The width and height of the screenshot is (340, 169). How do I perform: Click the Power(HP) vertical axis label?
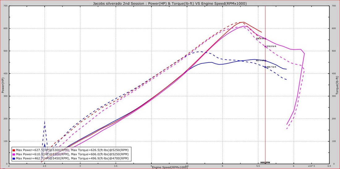[2, 85]
